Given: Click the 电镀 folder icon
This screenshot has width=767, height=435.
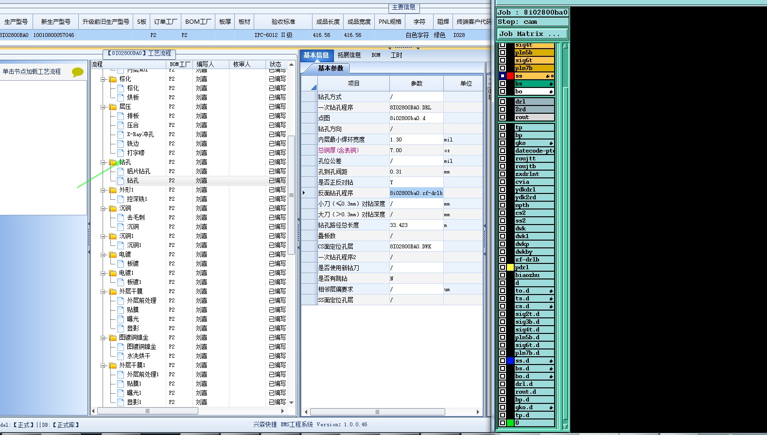Looking at the screenshot, I should click(113, 254).
